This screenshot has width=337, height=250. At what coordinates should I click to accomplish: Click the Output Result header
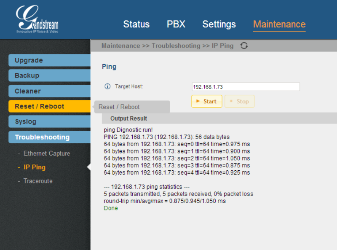pos(128,118)
